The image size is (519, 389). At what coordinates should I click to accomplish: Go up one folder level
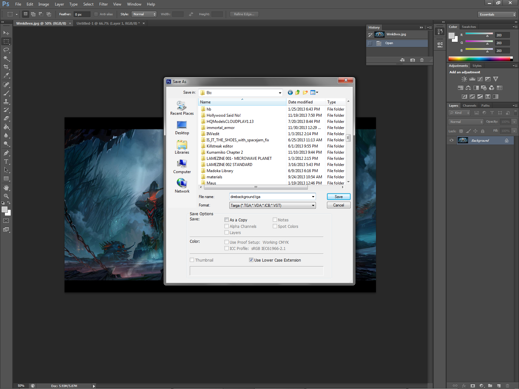297,93
